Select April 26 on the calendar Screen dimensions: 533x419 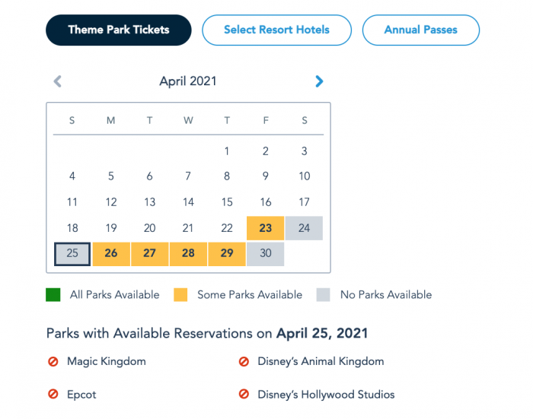tap(111, 253)
